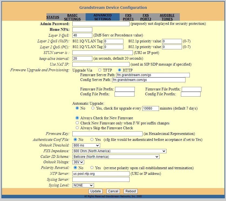Select TFTP upgrade method
The width and height of the screenshot is (226, 201).
[x=100, y=70]
